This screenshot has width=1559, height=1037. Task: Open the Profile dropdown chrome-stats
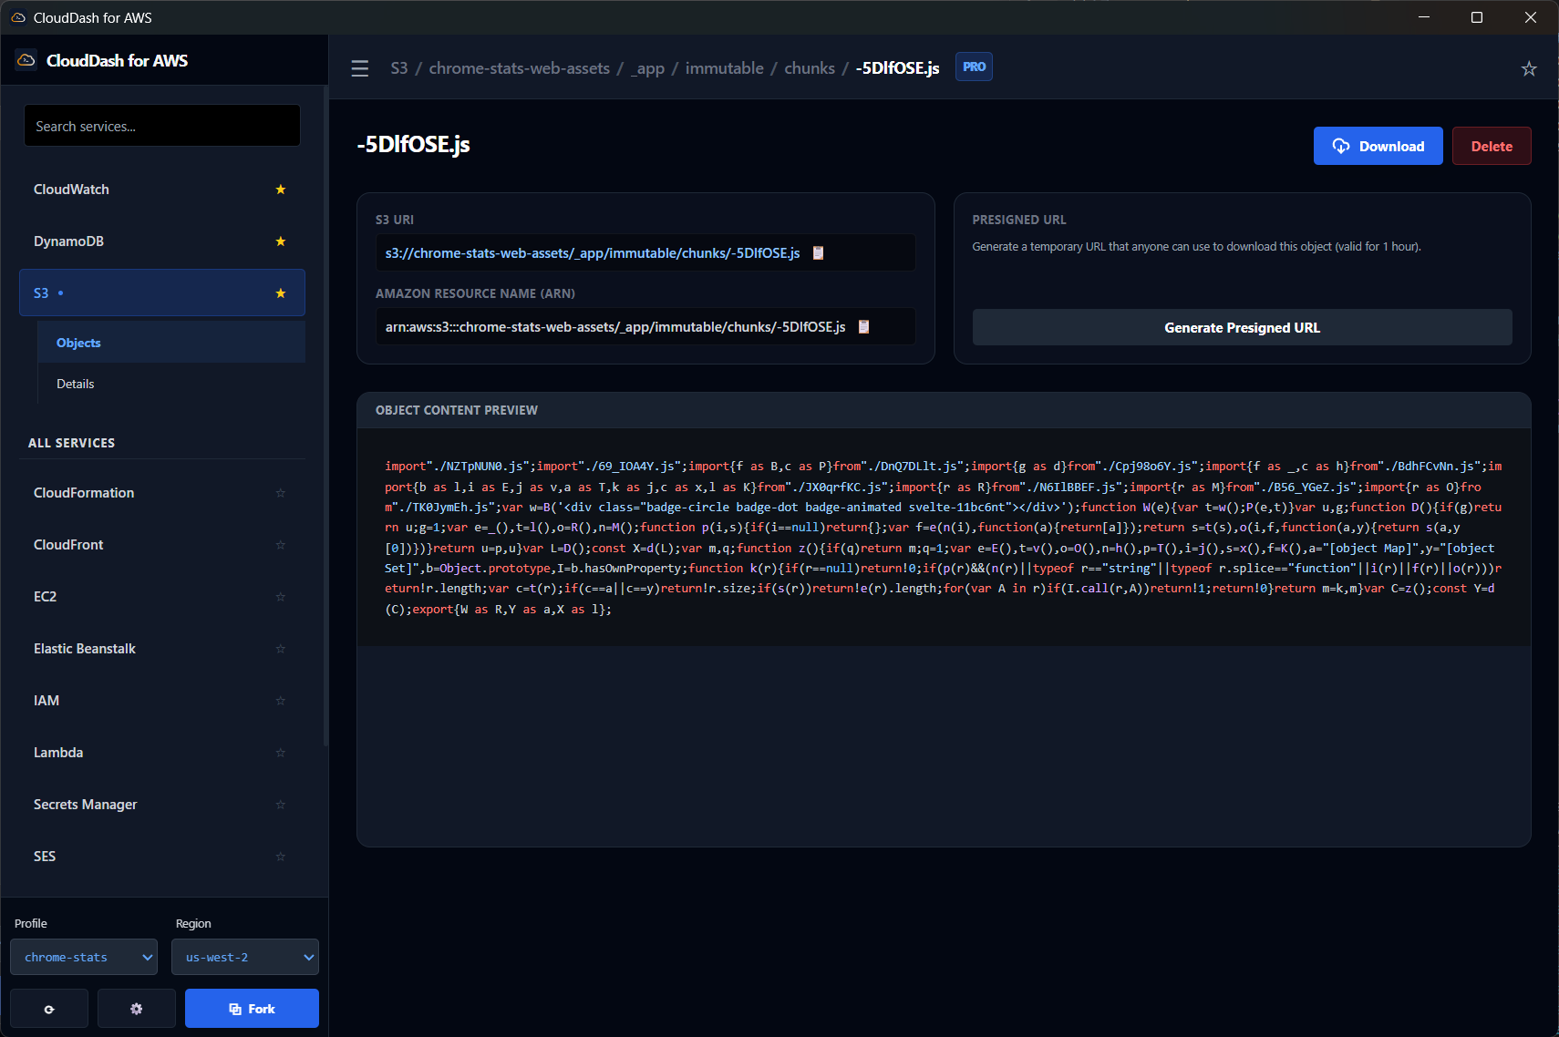coord(84,957)
